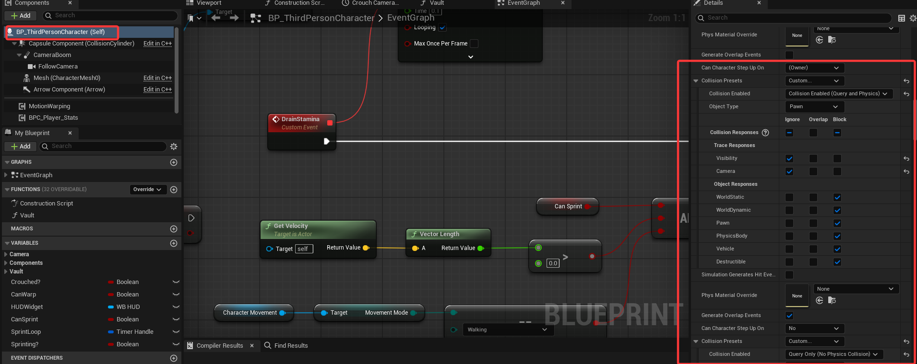This screenshot has height=364, width=917.
Task: Enable upper Generate Overlap Events checkbox
Action: pos(789,55)
